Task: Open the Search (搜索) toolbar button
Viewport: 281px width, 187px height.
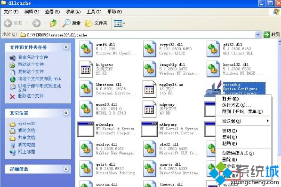Action: tap(72, 23)
